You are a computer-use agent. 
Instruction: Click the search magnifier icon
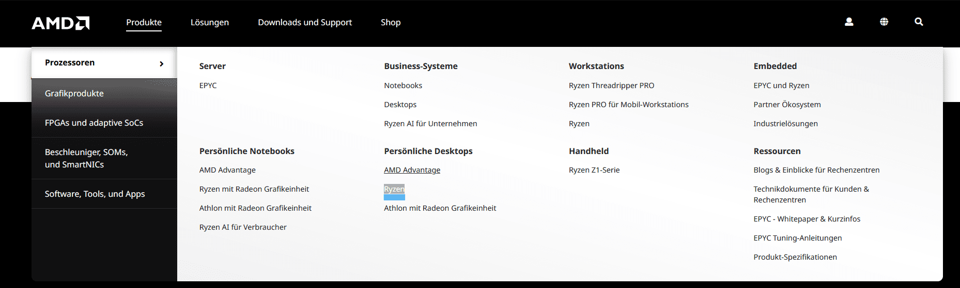[919, 22]
